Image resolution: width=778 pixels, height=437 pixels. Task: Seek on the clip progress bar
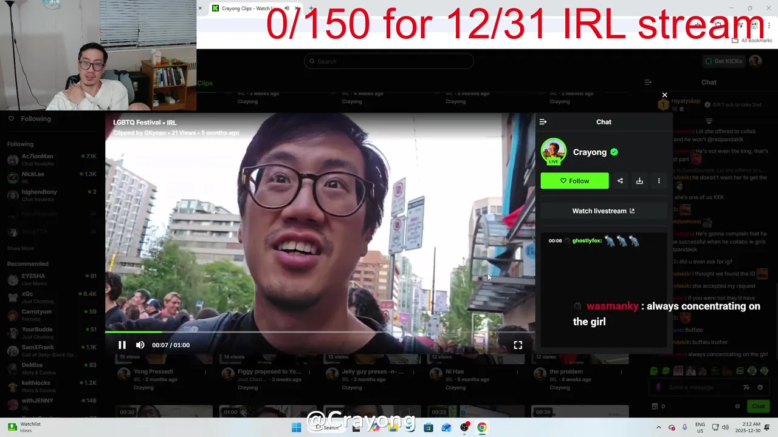[x=320, y=332]
